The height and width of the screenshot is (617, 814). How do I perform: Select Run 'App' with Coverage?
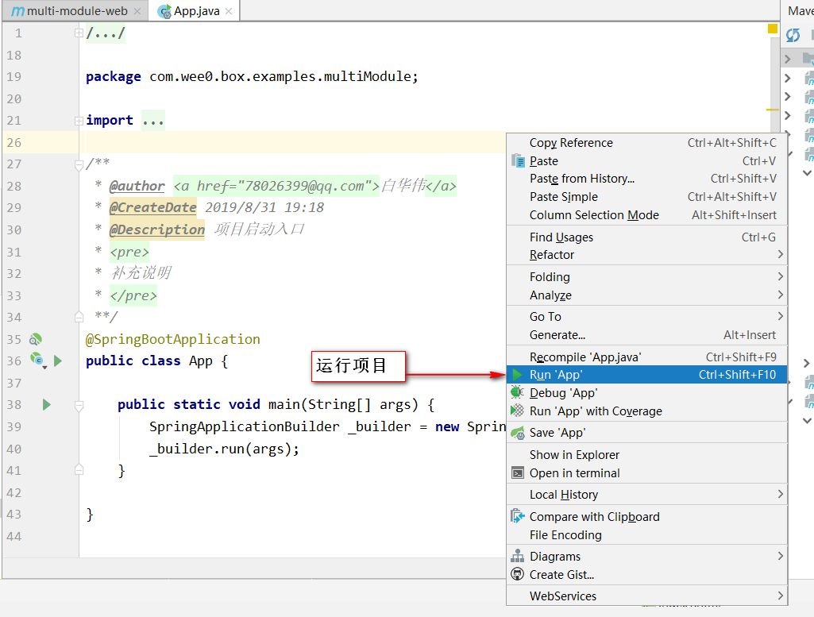point(595,411)
